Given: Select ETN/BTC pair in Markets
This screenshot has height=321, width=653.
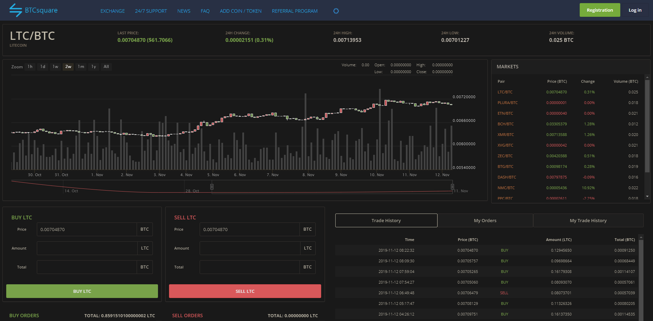Looking at the screenshot, I should (x=505, y=113).
